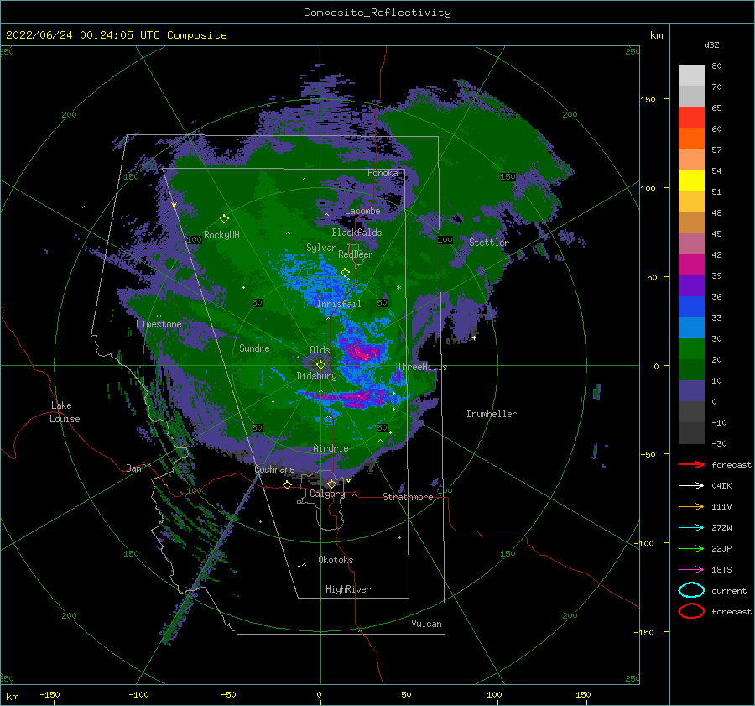
Task: Select the Lacombe town label
Action: (x=362, y=211)
